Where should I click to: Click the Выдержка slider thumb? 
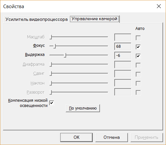tap(65, 55)
